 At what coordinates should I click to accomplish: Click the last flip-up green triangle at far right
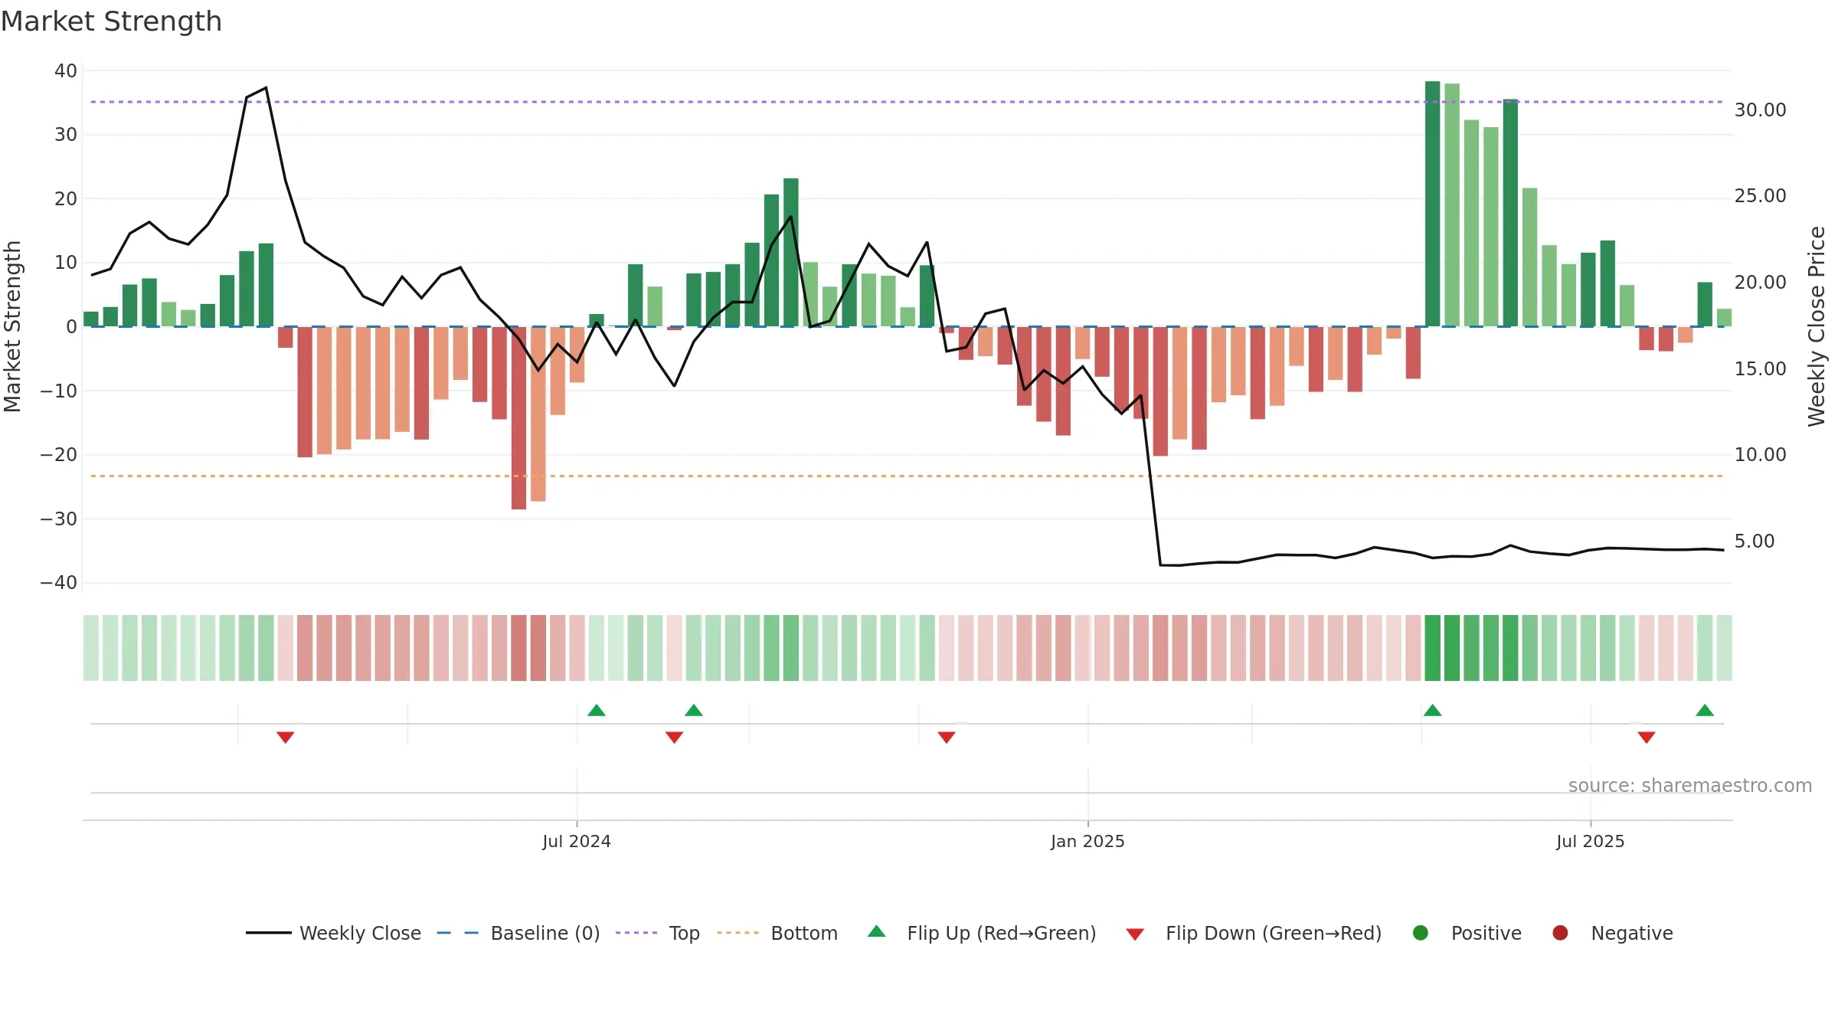pyautogui.click(x=1705, y=710)
